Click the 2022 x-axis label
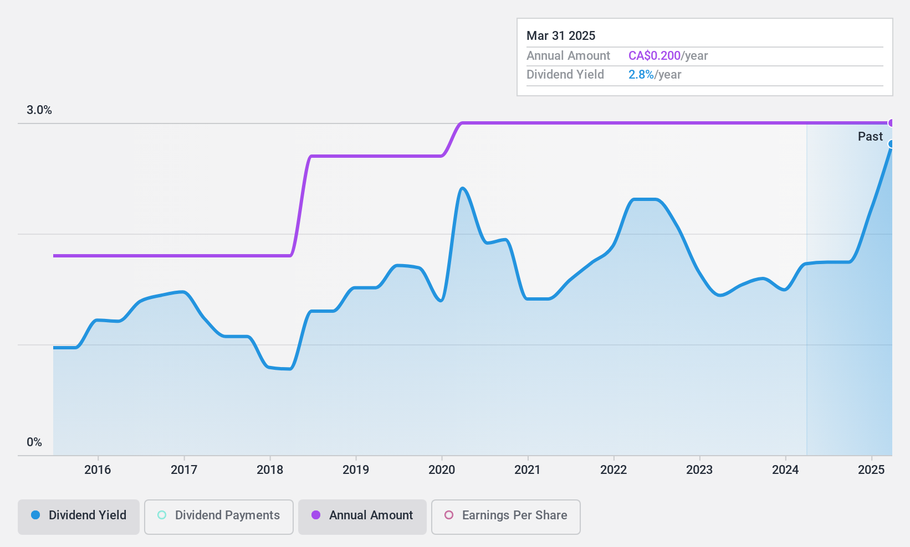The height and width of the screenshot is (547, 910). tap(614, 470)
